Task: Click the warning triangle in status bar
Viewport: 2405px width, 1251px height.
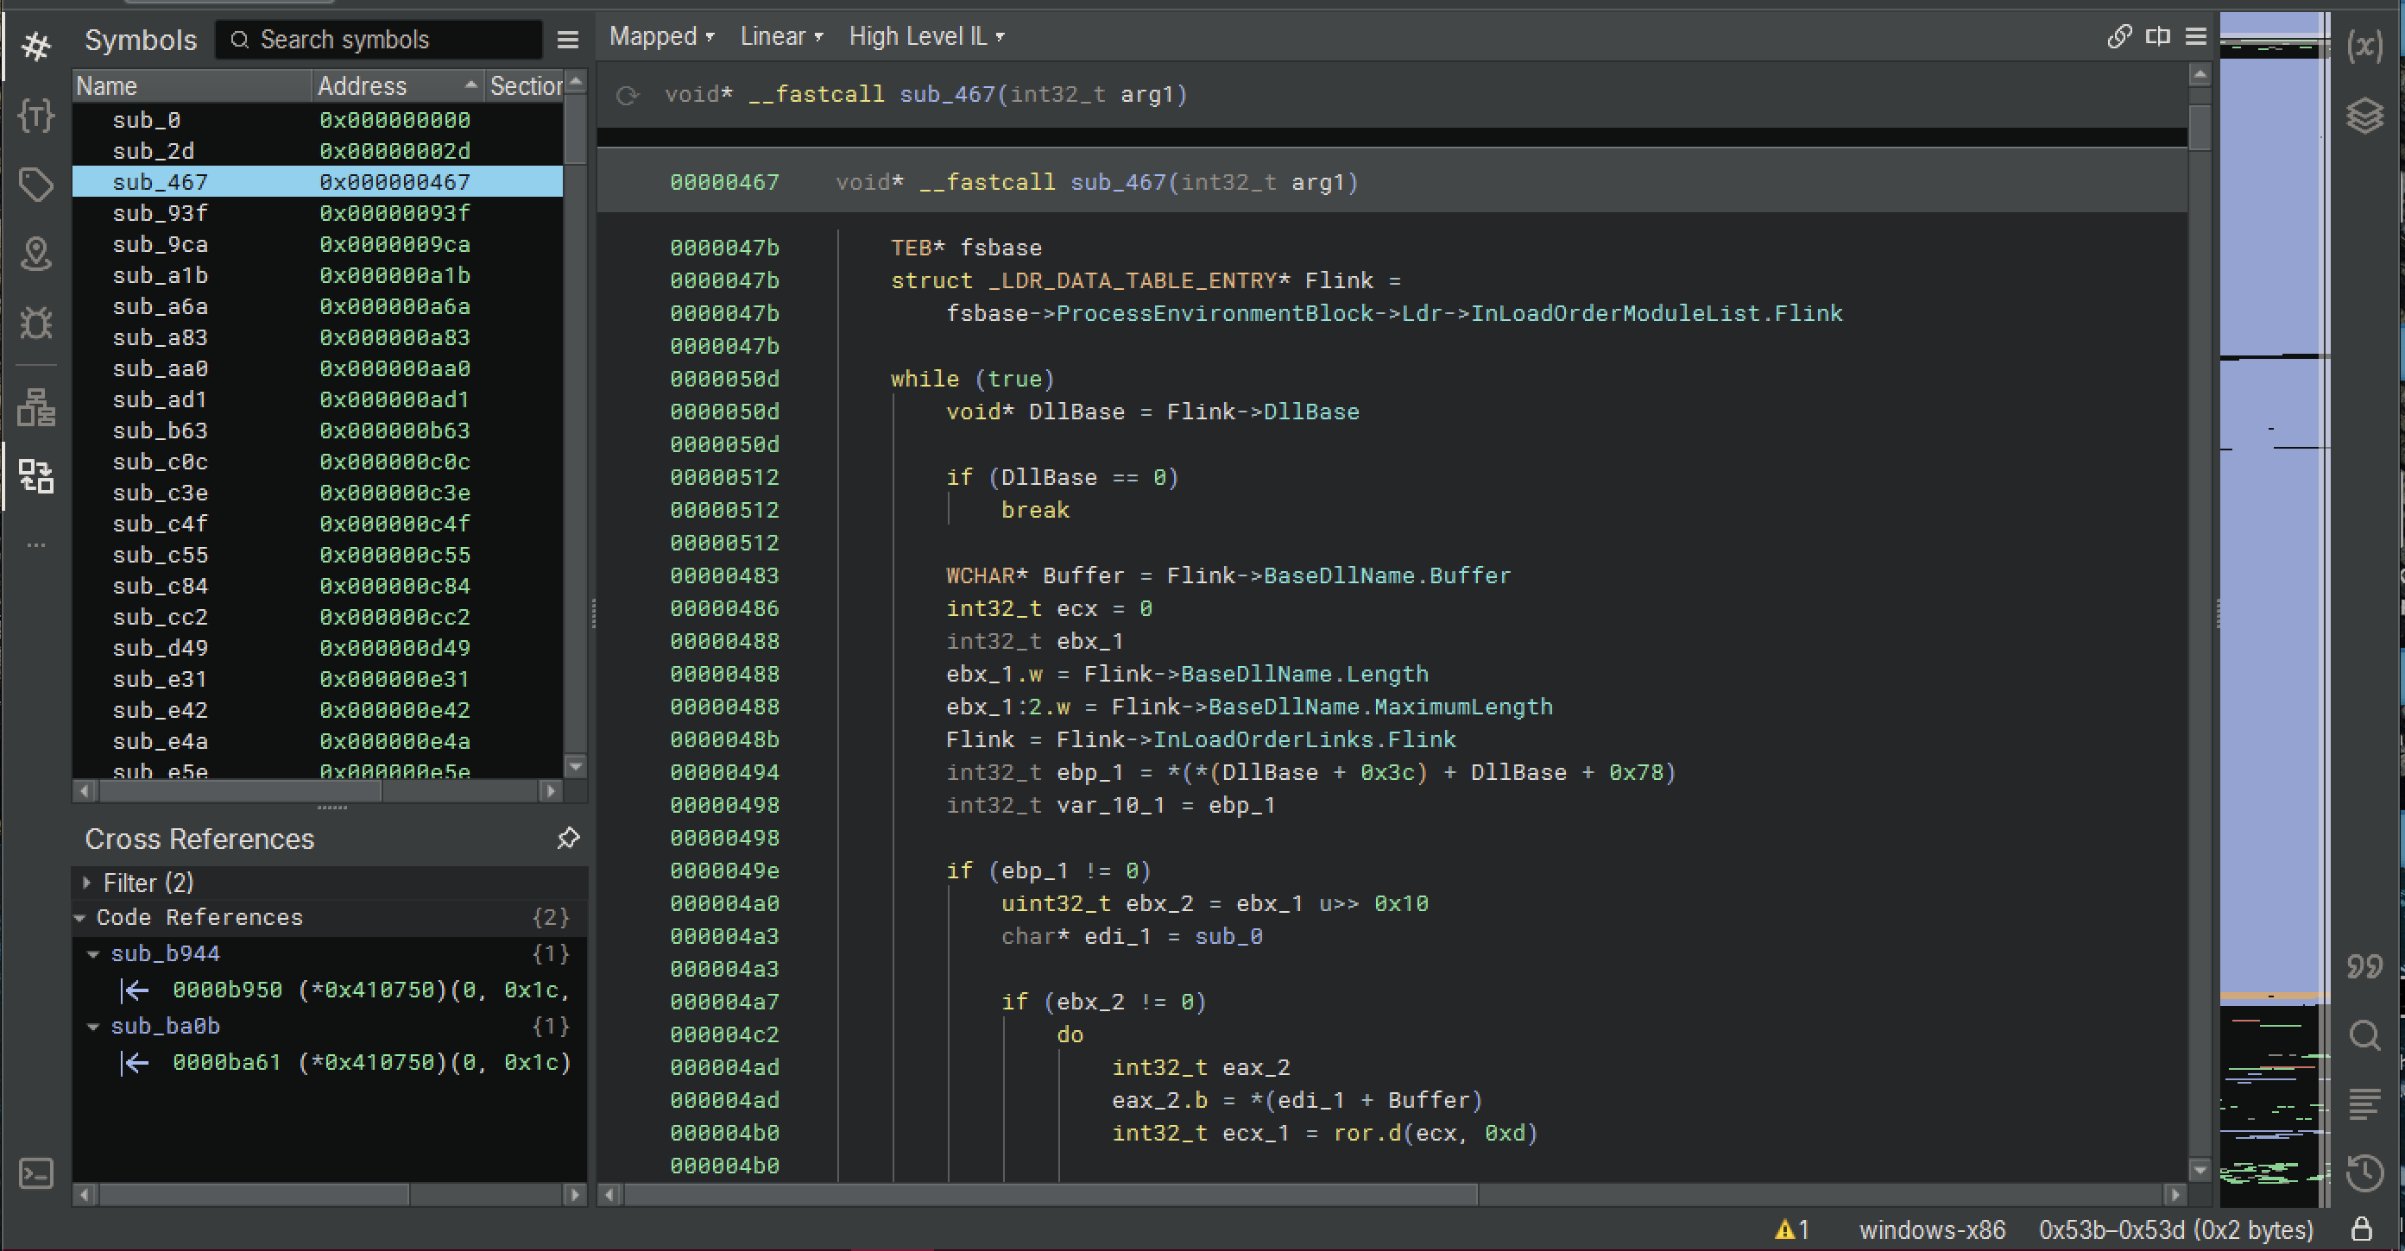Action: [1784, 1229]
